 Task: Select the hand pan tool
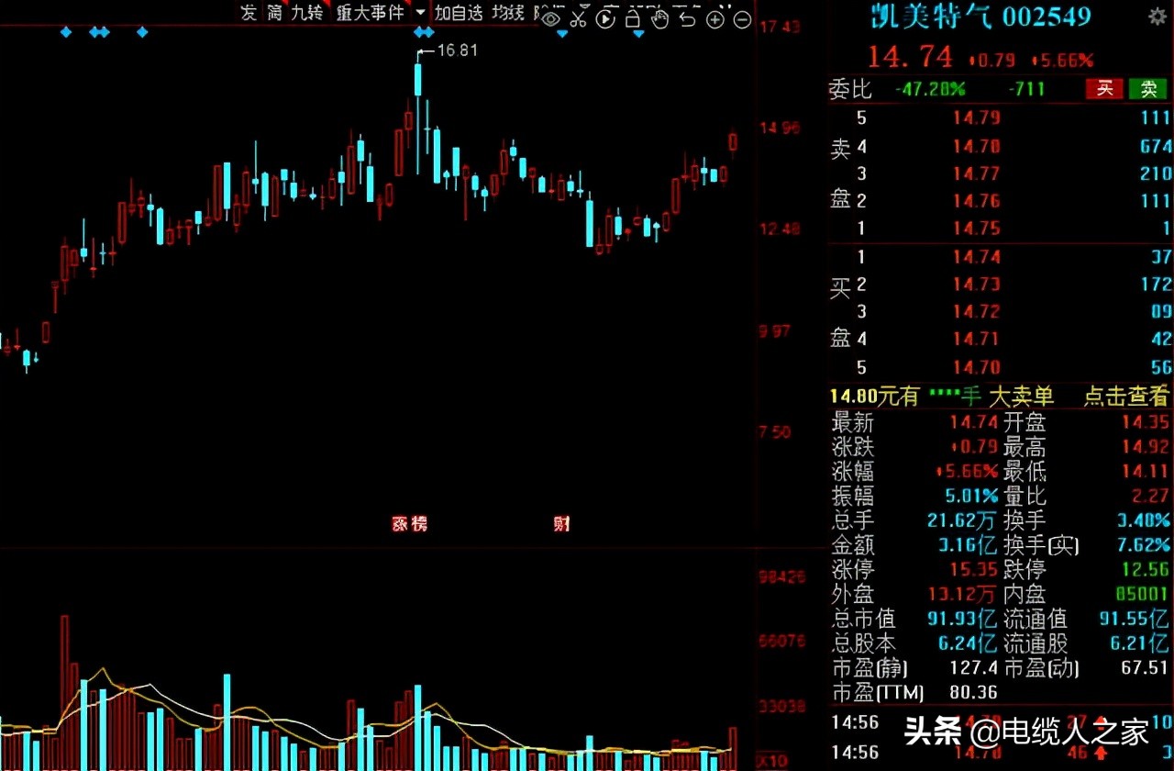coord(659,18)
